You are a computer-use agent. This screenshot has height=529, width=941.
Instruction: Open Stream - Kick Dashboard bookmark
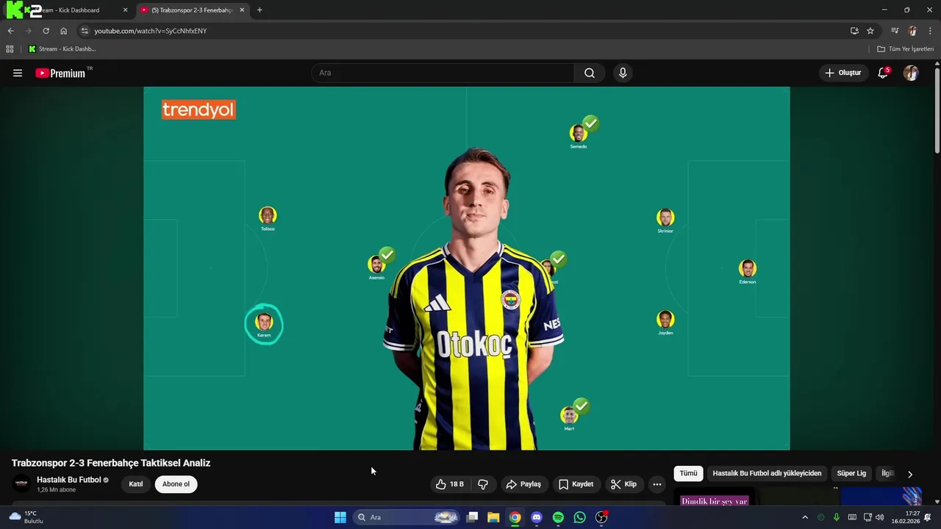click(x=62, y=49)
